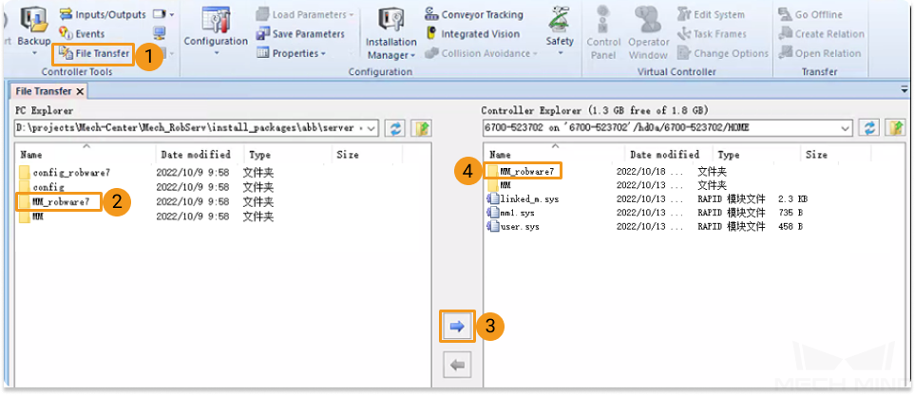Expand the Controller Explorer path dropdown
The height and width of the screenshot is (395, 915).
coord(845,128)
